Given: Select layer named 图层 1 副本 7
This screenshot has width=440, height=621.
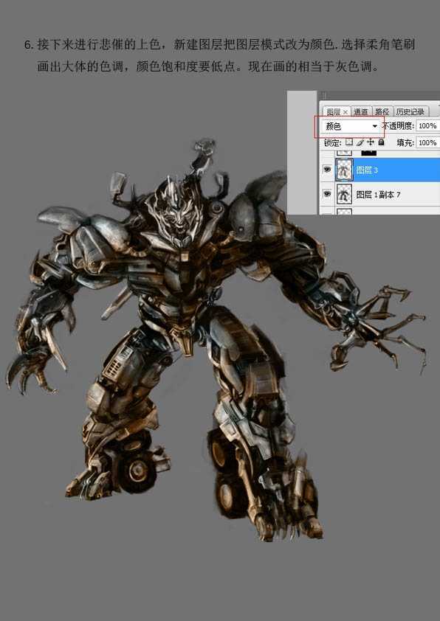Looking at the screenshot, I should pyautogui.click(x=378, y=195).
